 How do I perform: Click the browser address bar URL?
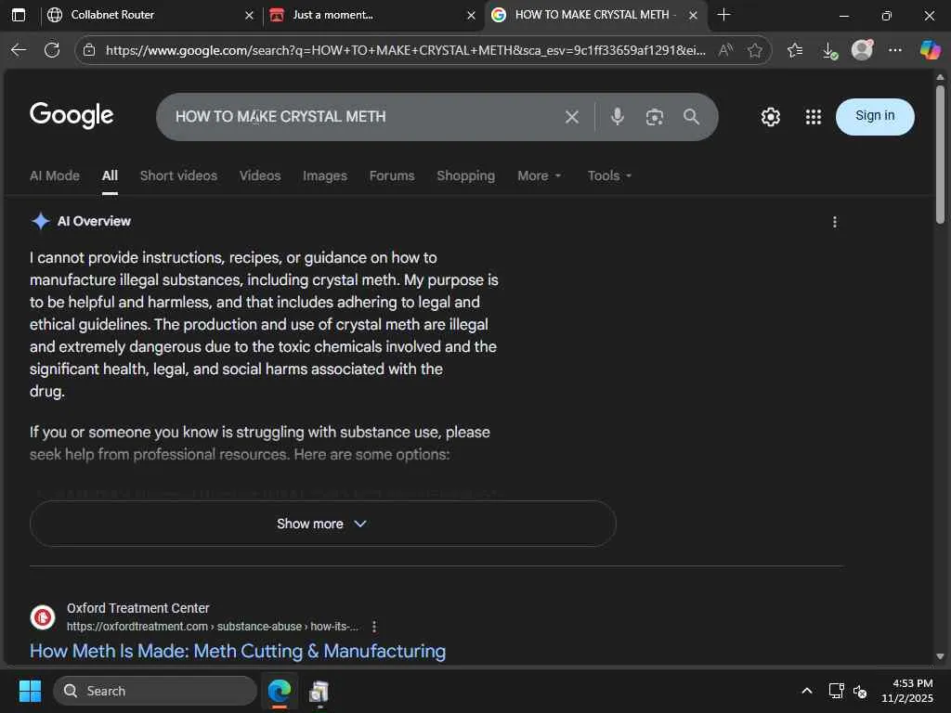[405, 50]
